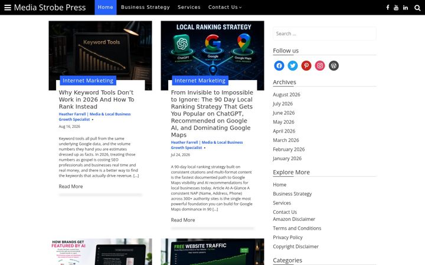Click the Media Strobe Press site title
The height and width of the screenshot is (265, 425).
[50, 7]
